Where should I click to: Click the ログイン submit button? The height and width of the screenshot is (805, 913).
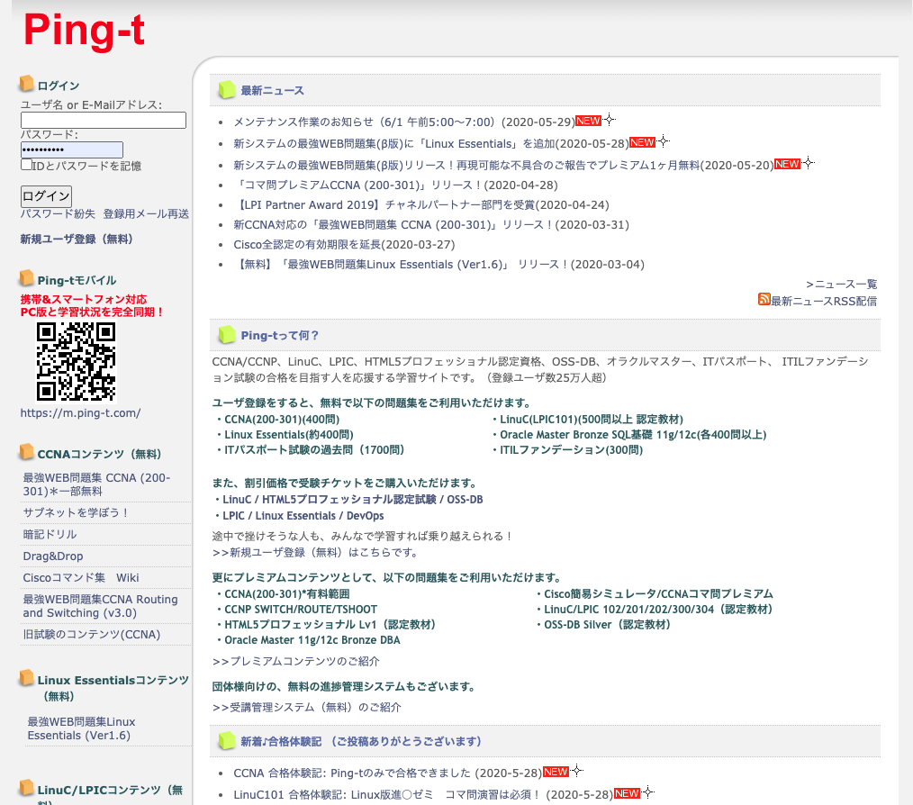tap(47, 196)
